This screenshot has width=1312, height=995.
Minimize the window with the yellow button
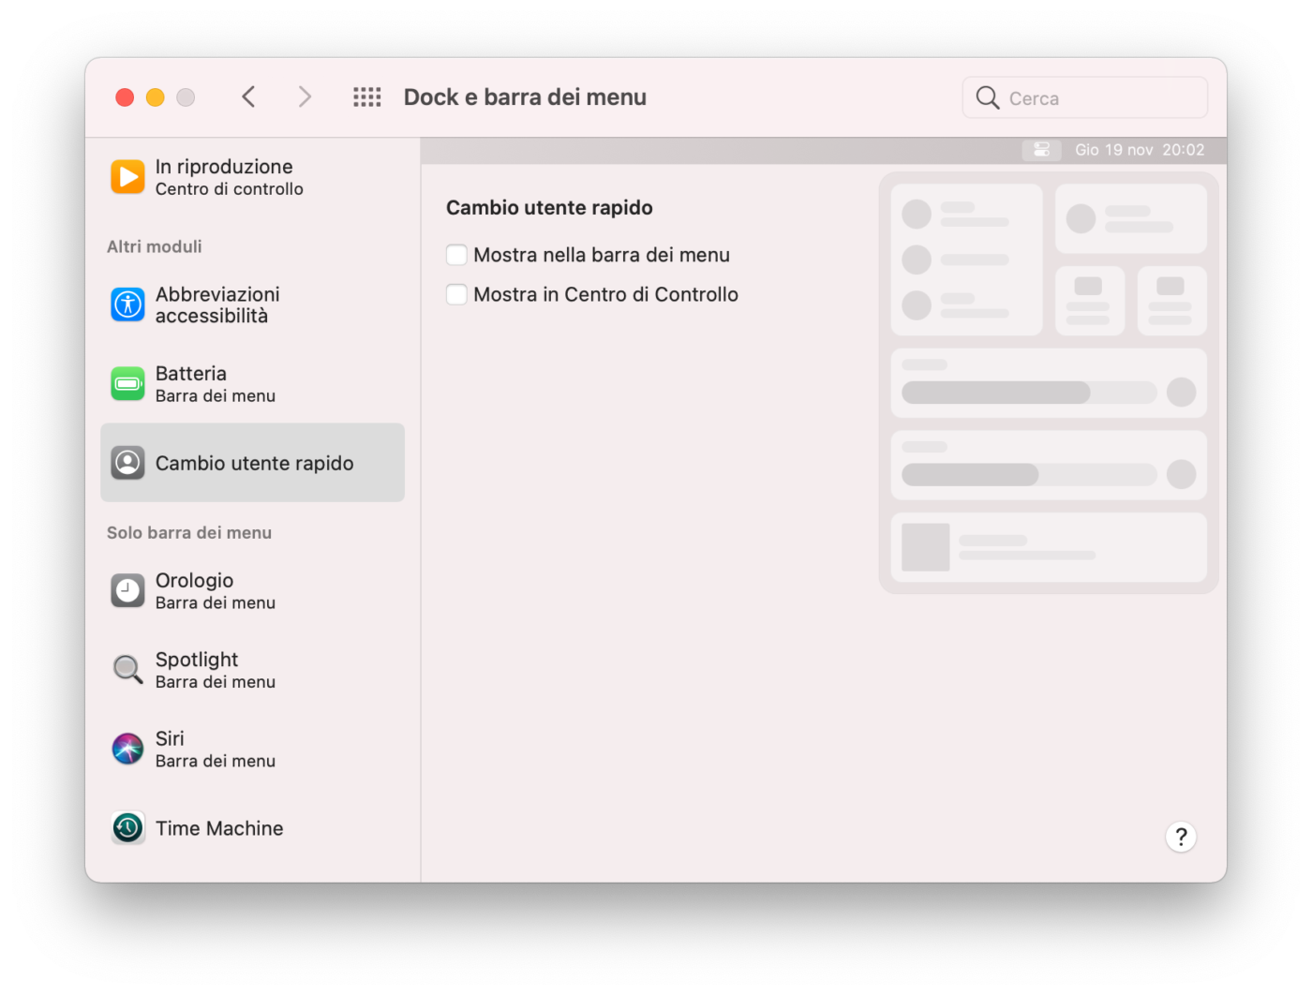(156, 97)
